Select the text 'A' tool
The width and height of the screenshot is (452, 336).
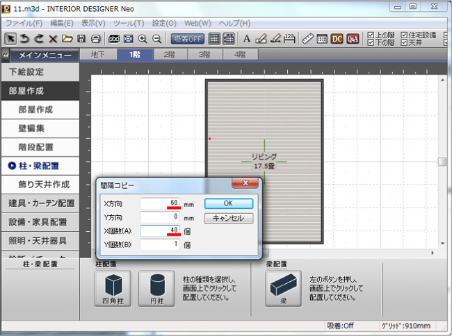[247, 38]
